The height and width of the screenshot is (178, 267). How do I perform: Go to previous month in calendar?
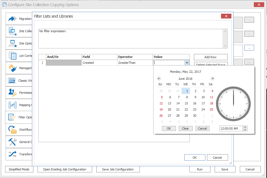pos(159,79)
